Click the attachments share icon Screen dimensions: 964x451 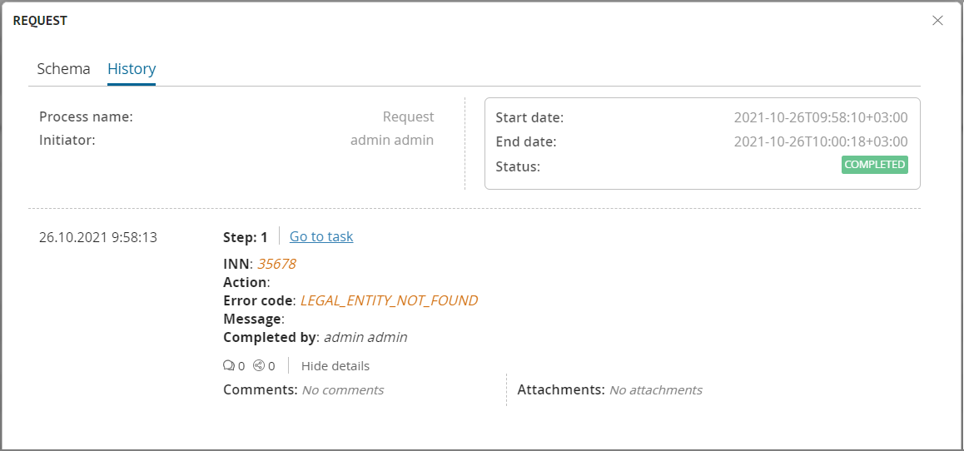click(x=259, y=366)
